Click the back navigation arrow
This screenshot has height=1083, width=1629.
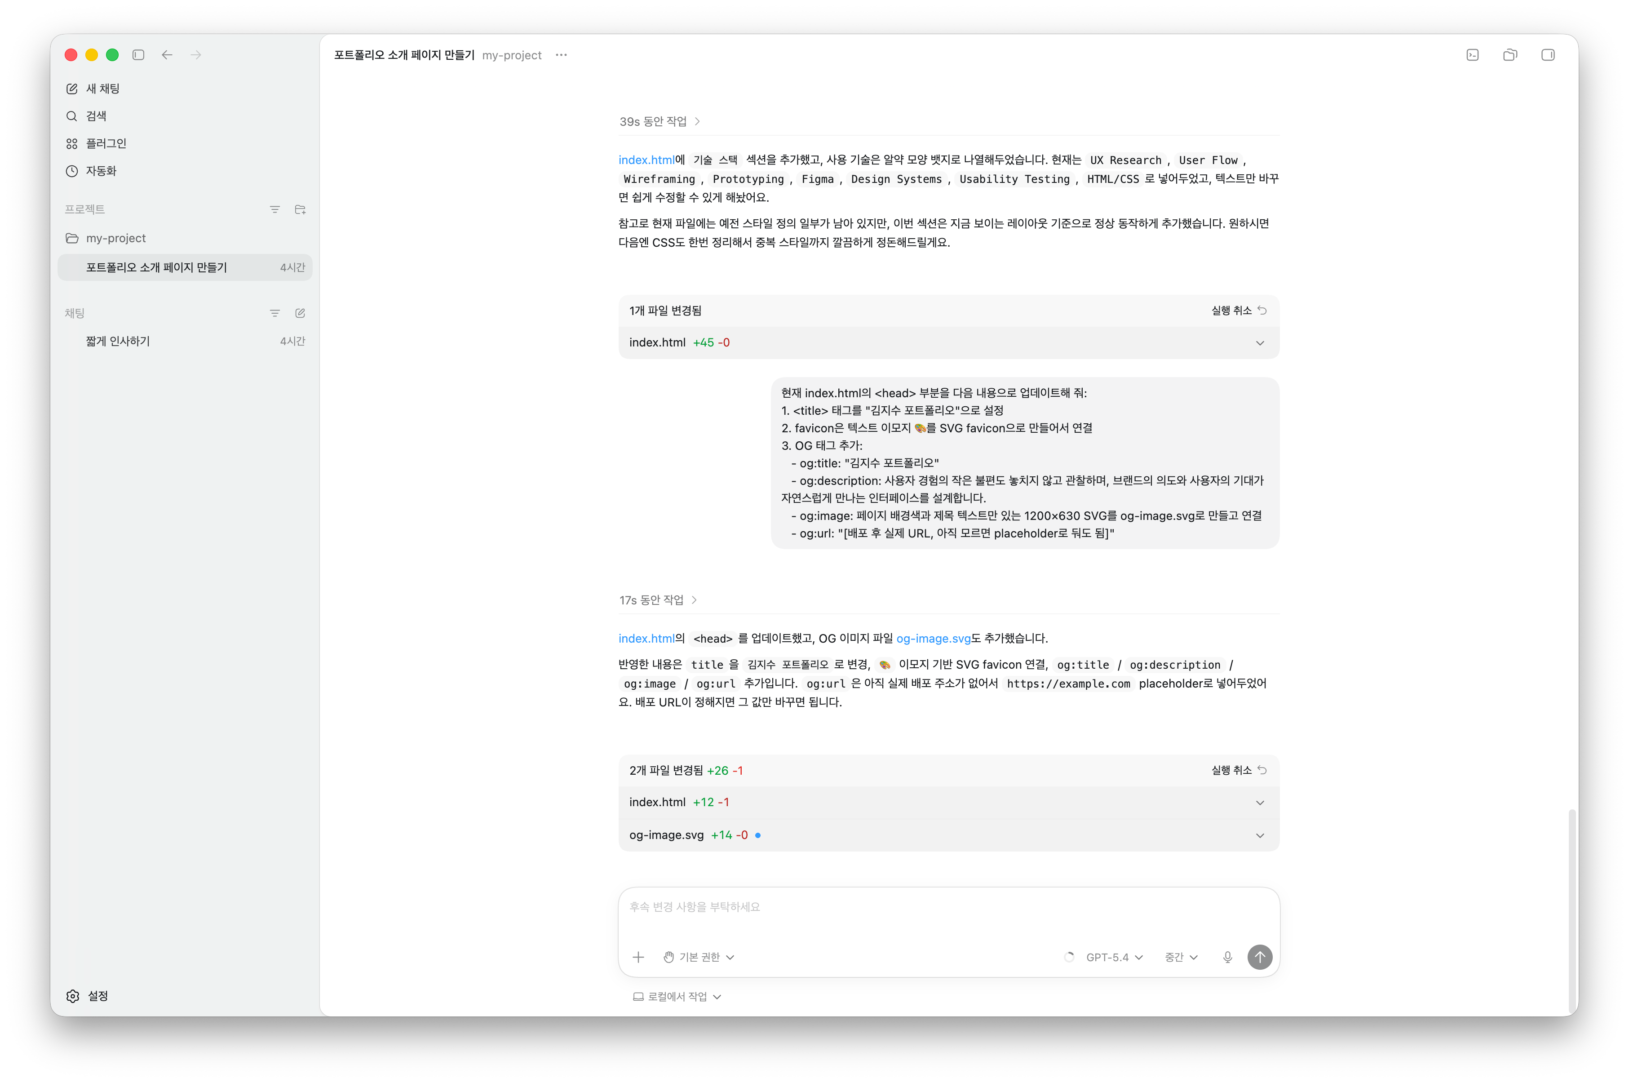(167, 54)
